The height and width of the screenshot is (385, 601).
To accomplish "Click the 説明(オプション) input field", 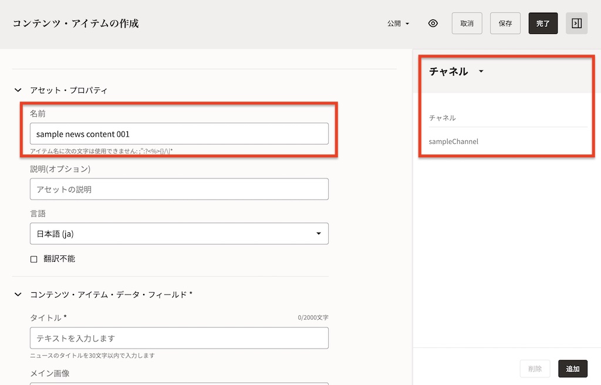I will (179, 189).
